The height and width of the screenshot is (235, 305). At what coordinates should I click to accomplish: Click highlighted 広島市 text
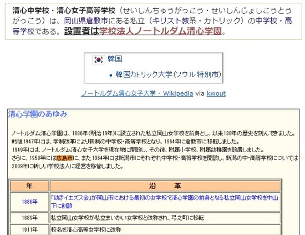(64, 158)
